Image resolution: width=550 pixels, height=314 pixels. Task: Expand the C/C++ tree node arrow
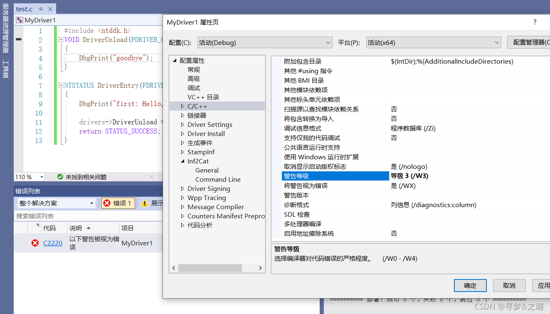tap(183, 106)
